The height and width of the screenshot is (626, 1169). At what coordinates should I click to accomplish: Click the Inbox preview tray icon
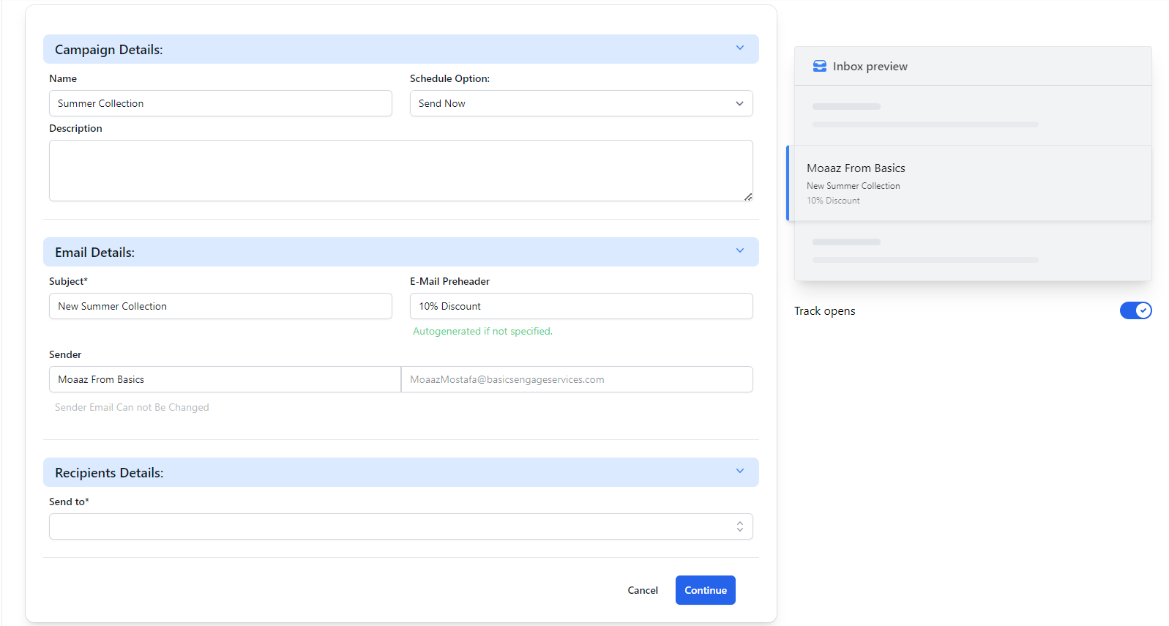(x=820, y=67)
